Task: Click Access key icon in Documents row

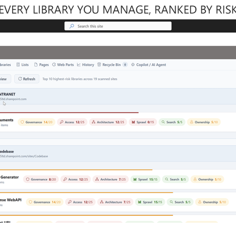Action: click(61, 122)
